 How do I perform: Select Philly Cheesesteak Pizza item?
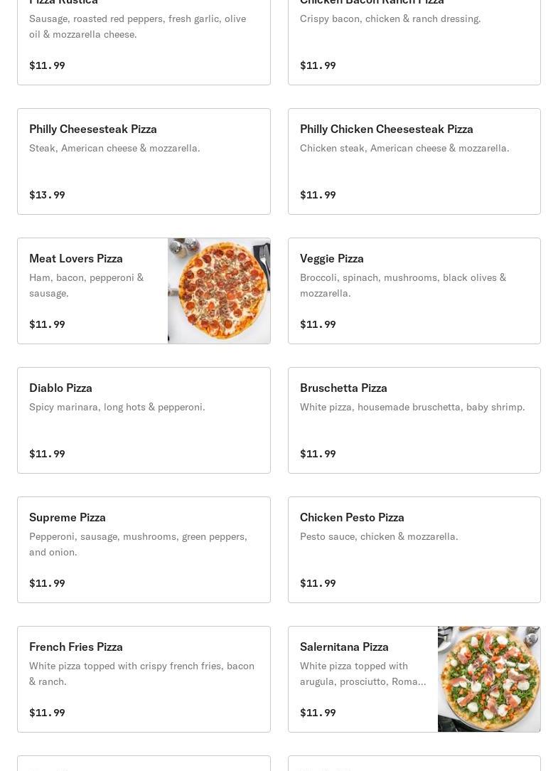coord(144,161)
